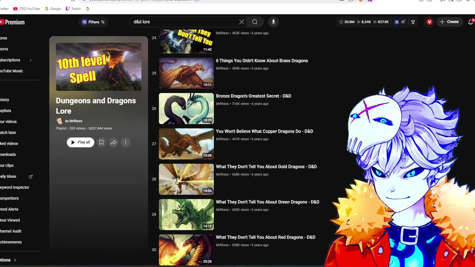Screen dimensions: 475x267
Task: Open the Brass Dragons video thumbnail
Action: pyautogui.click(x=186, y=73)
